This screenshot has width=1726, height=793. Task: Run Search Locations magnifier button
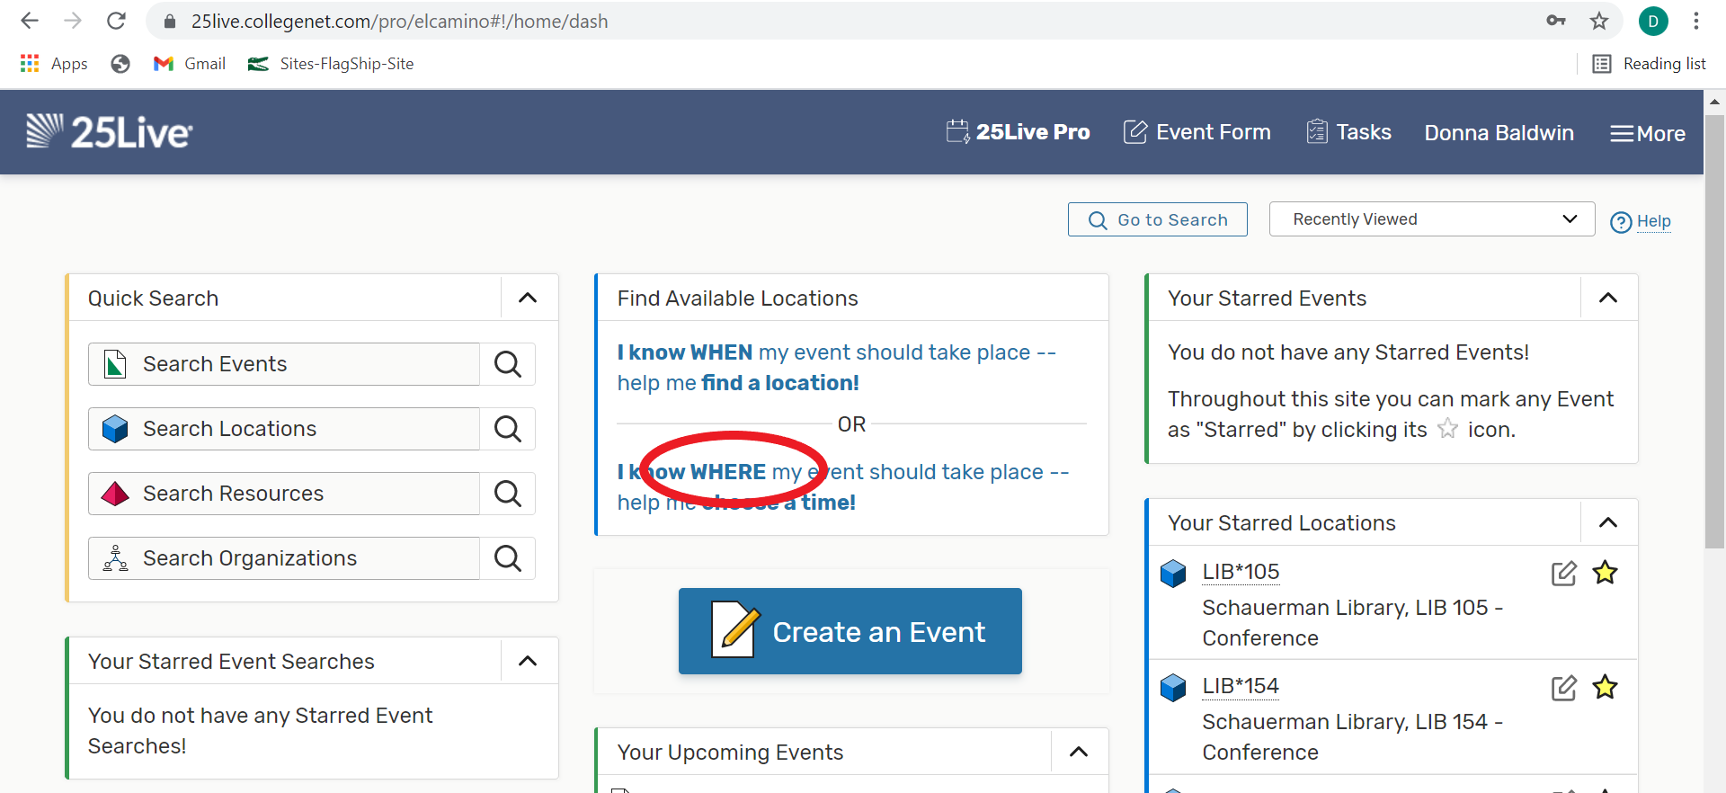[x=508, y=429]
